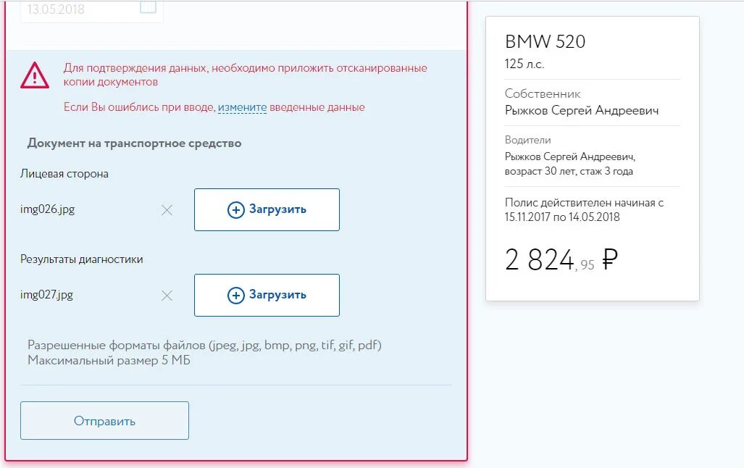This screenshot has width=744, height=468.
Task: Click the driver age and experience details
Action: tap(569, 172)
